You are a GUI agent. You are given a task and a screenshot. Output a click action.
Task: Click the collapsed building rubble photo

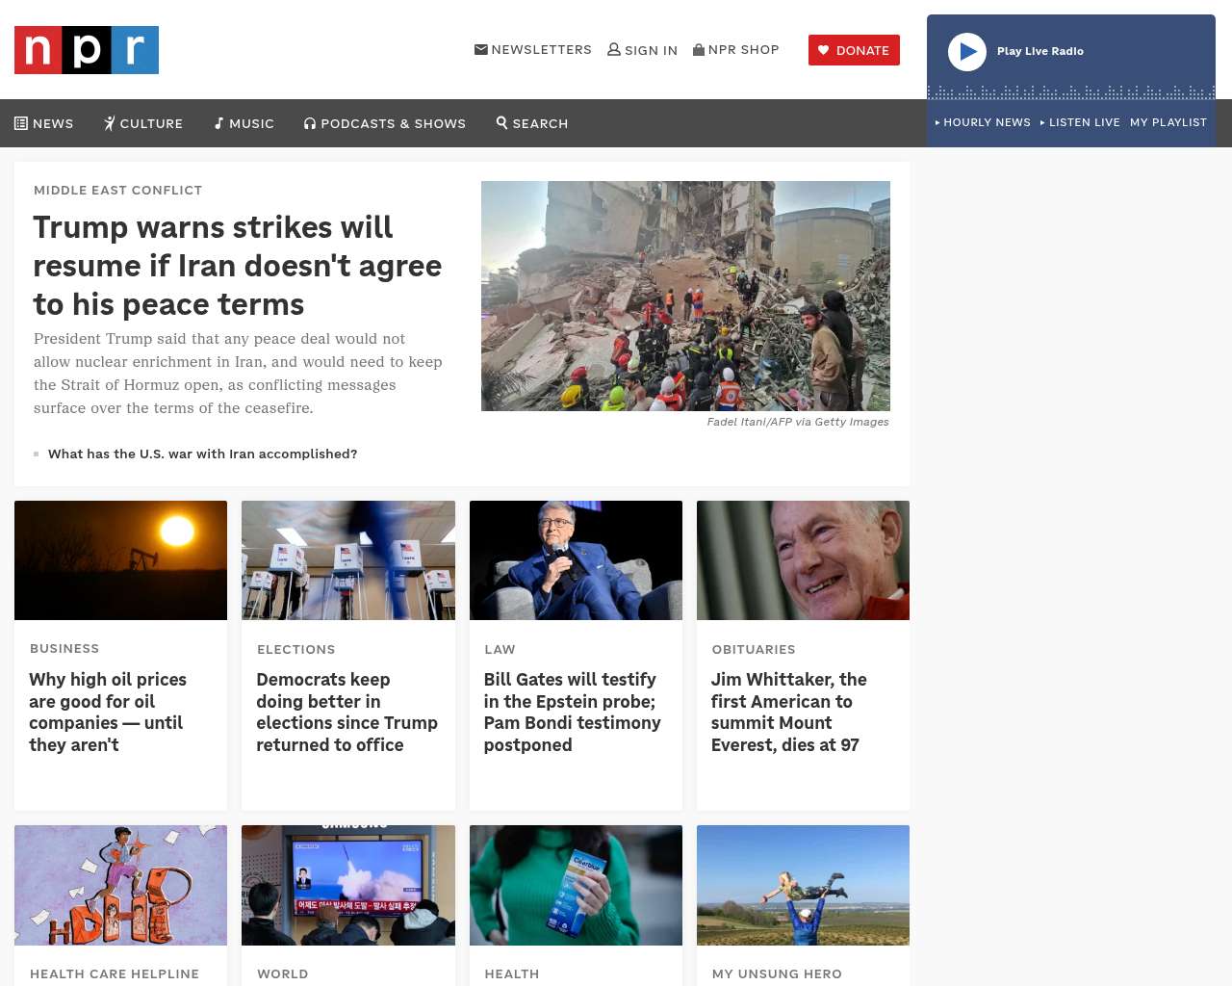685,296
